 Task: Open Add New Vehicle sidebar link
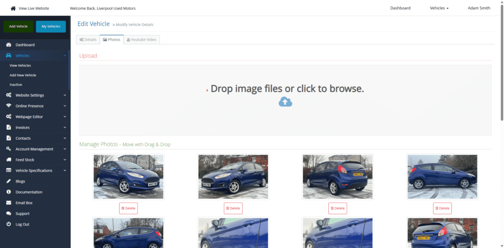click(23, 75)
